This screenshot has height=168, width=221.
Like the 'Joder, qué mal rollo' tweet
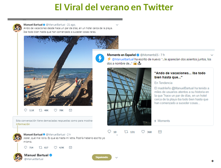pos(56,147)
